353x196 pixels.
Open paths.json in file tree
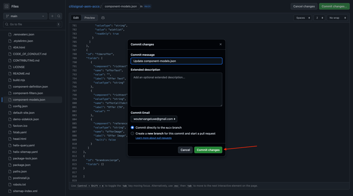(20, 171)
